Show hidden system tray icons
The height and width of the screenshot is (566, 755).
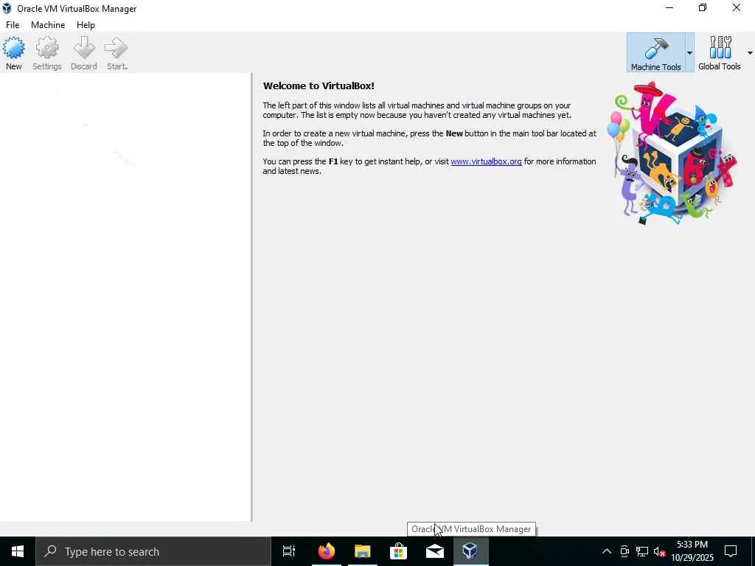click(x=607, y=551)
